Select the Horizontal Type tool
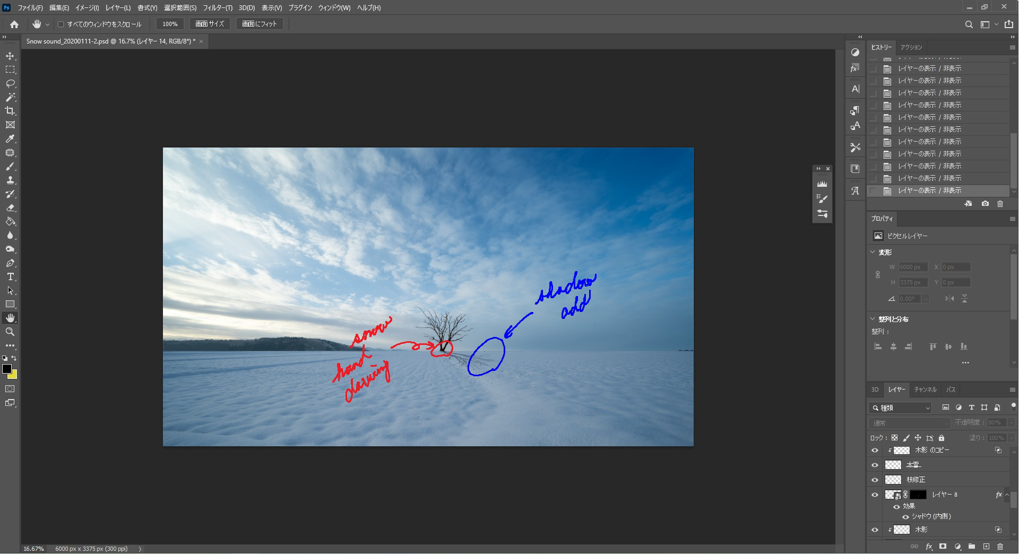The image size is (1019, 554). pos(10,277)
